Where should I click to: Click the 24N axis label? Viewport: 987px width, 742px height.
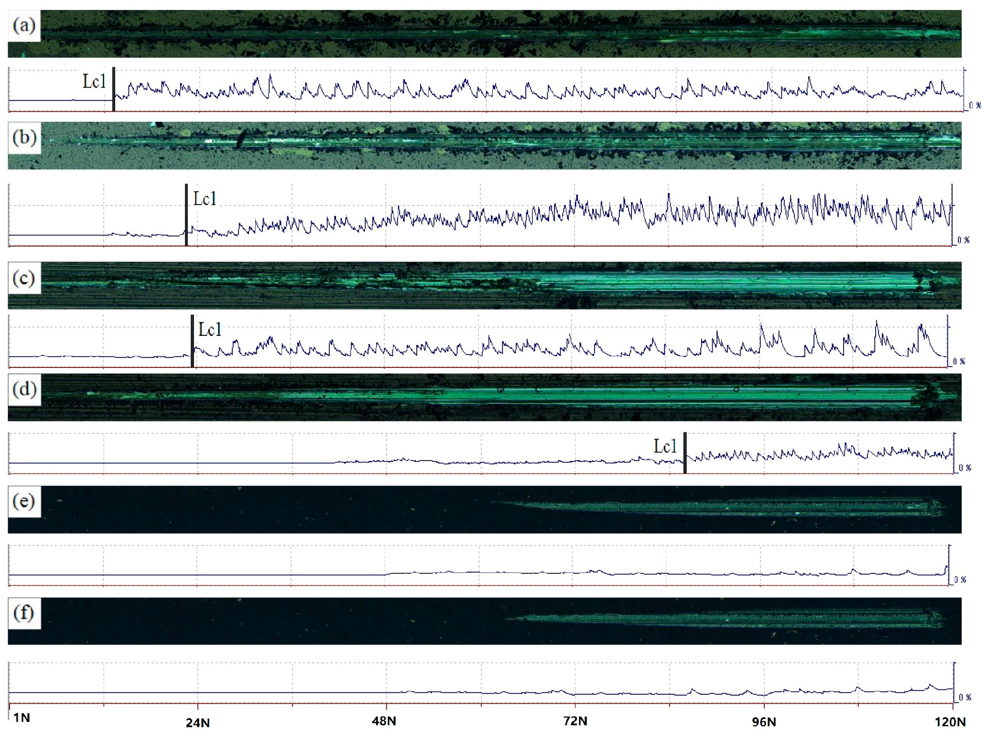197,722
